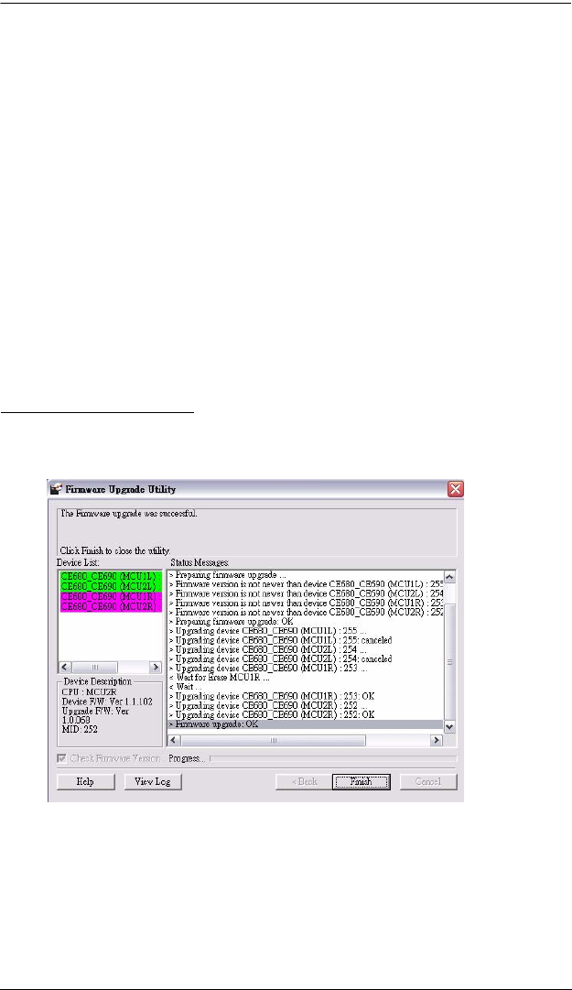Viewport: 572px width, 990px height.
Task: Click Status Messages horizontal scroll left arrow
Action: click(x=174, y=740)
